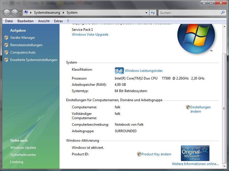The image size is (229, 171).
Task: Click the Back navigation arrow button
Action: [7, 13]
